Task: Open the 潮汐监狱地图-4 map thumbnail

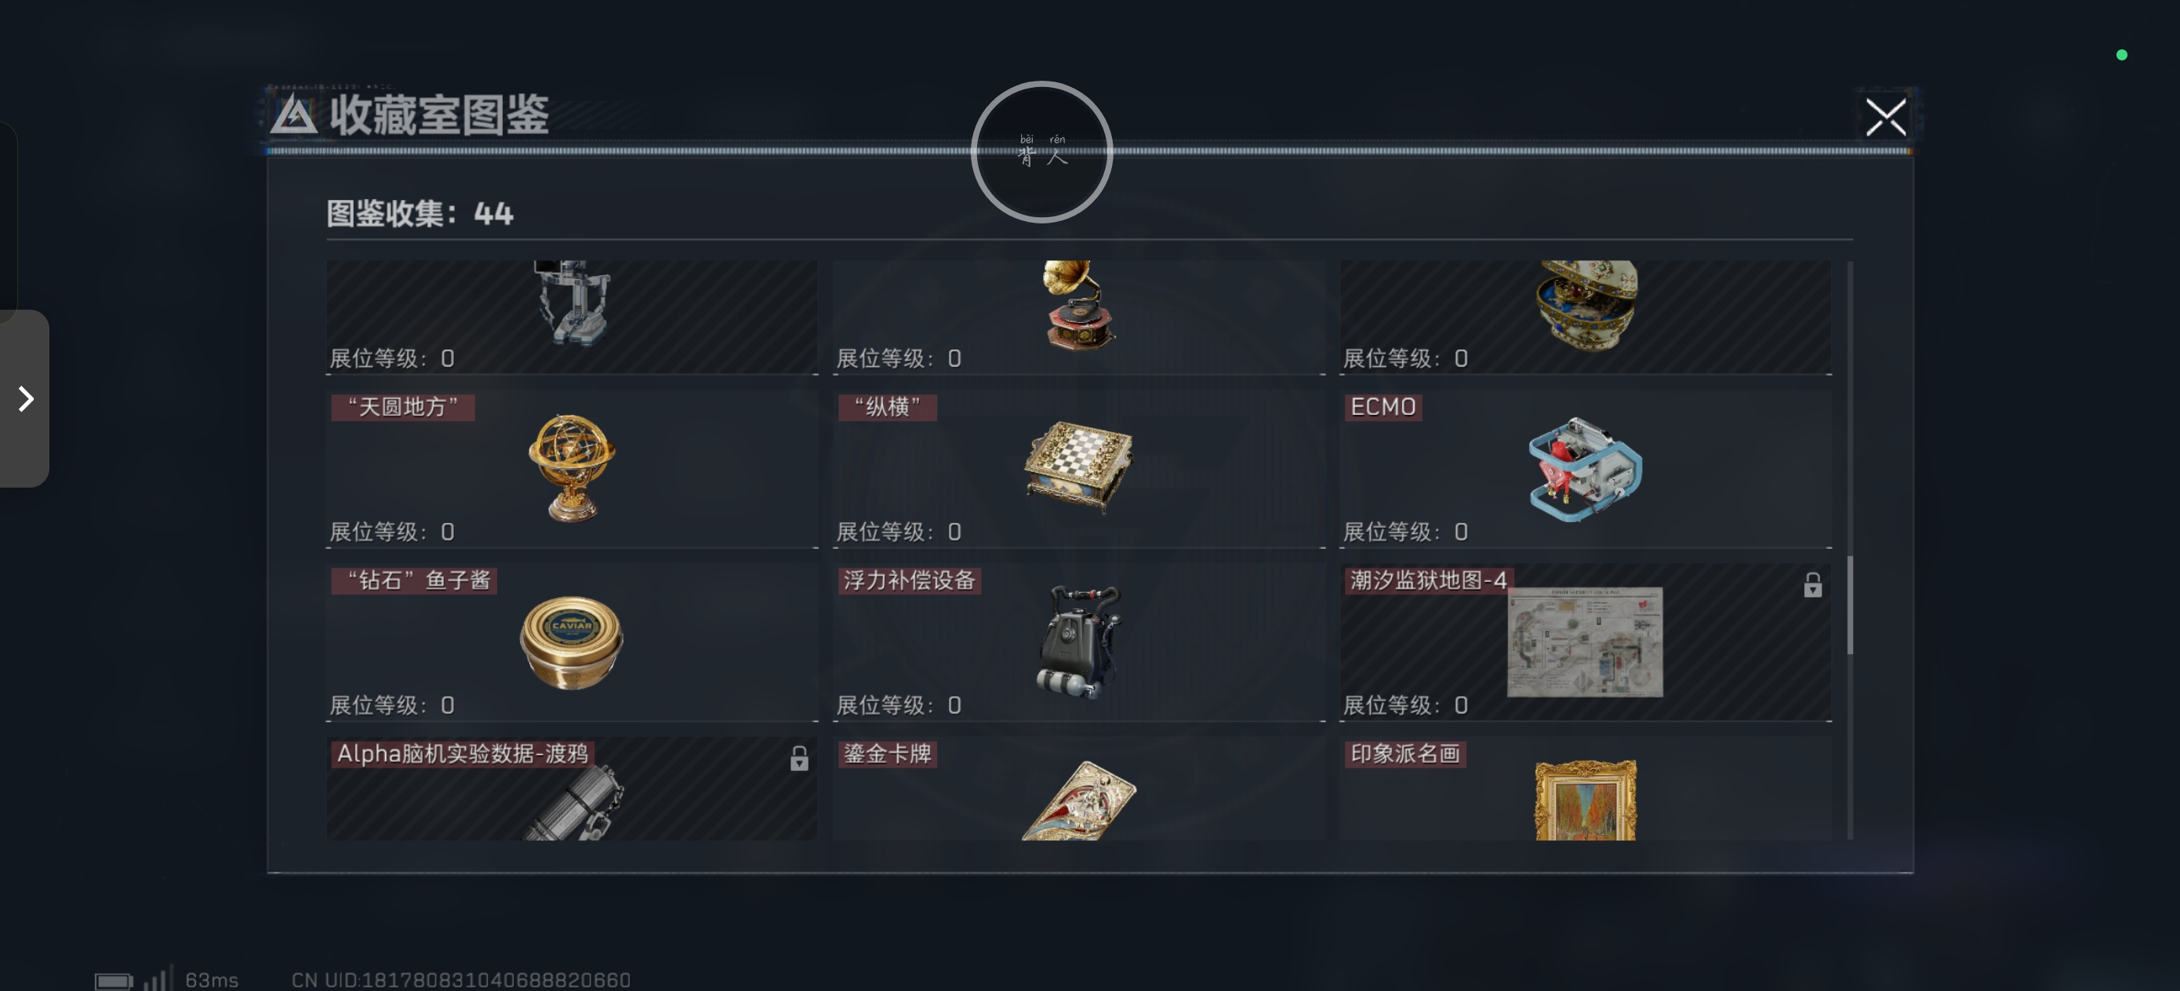Action: (1584, 641)
